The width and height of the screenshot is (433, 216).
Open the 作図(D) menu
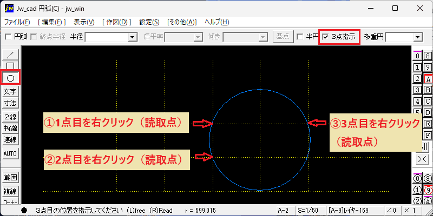(116, 22)
